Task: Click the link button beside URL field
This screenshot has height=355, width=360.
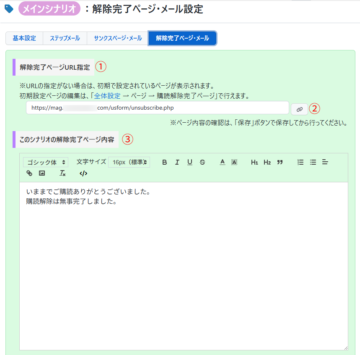Action: click(x=299, y=109)
